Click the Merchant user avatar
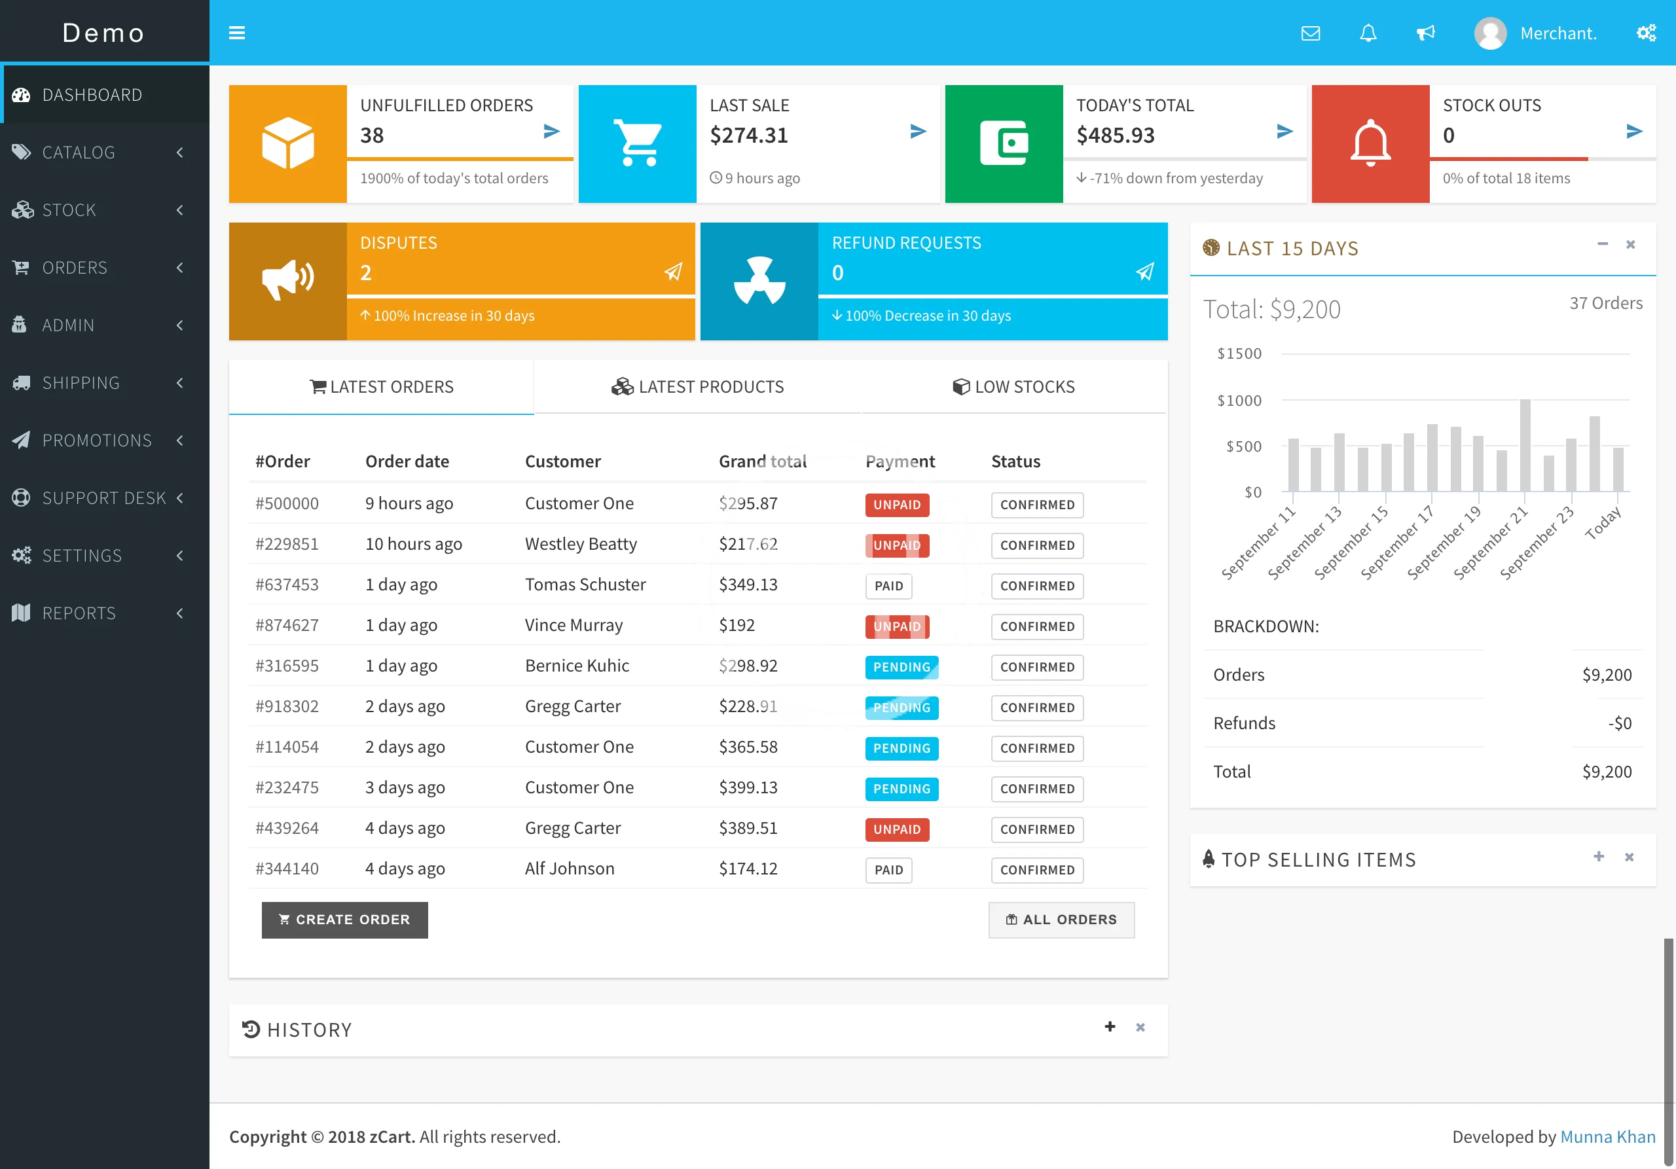Screen dimensions: 1676x1169 1490,33
